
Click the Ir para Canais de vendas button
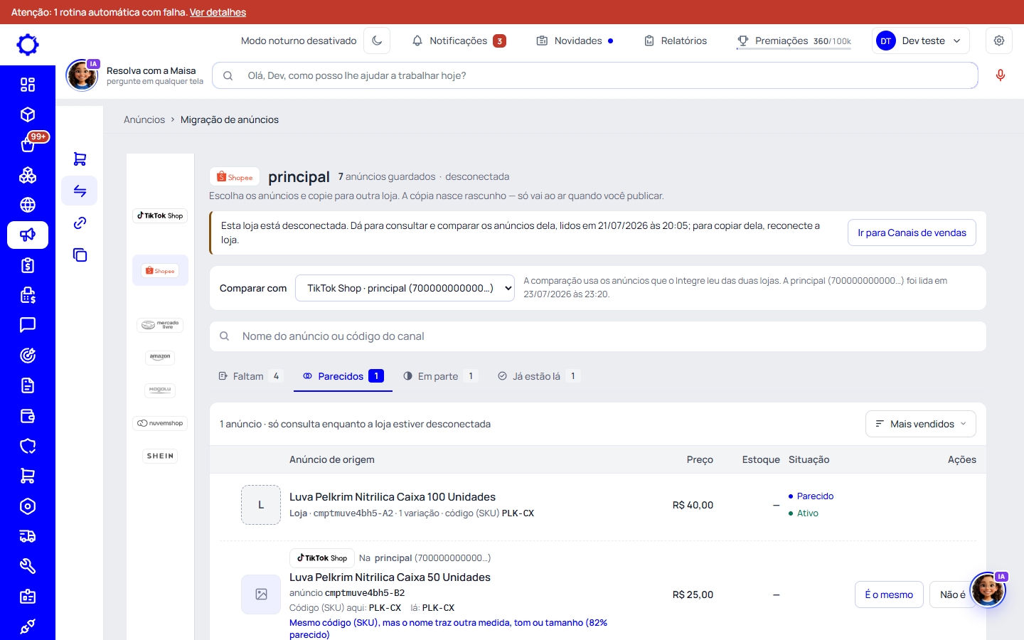(912, 233)
